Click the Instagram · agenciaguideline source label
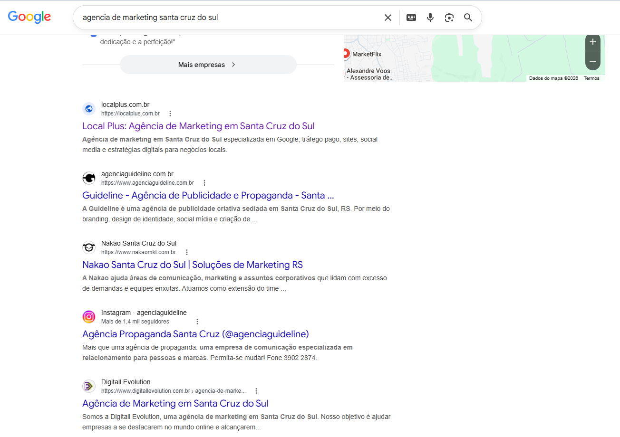 coord(144,313)
